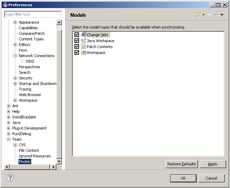
Task: Open the back history dropdown arrow
Action: tap(203, 15)
